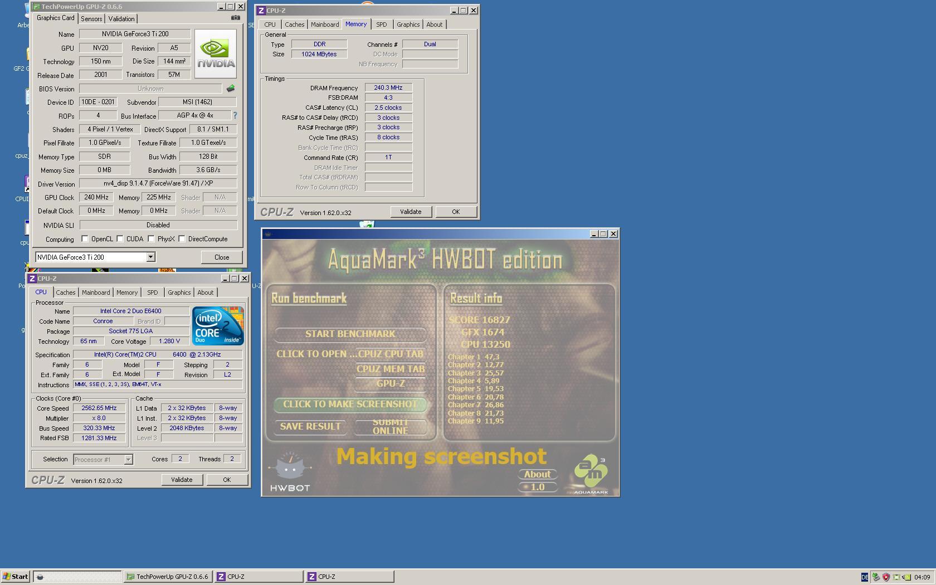Click CLICK TO MAKE SCREENSHOT button

point(350,404)
